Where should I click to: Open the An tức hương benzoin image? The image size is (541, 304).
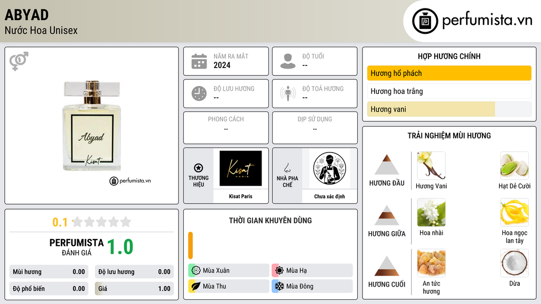[x=431, y=263]
